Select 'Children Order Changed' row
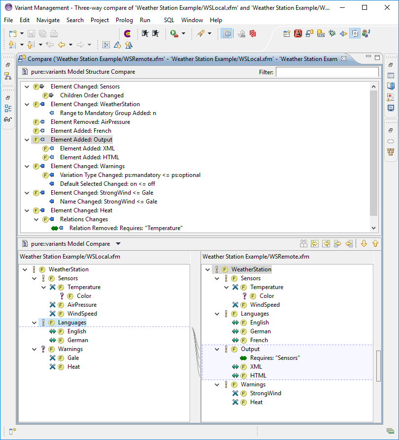The height and width of the screenshot is (440, 399). [x=92, y=95]
